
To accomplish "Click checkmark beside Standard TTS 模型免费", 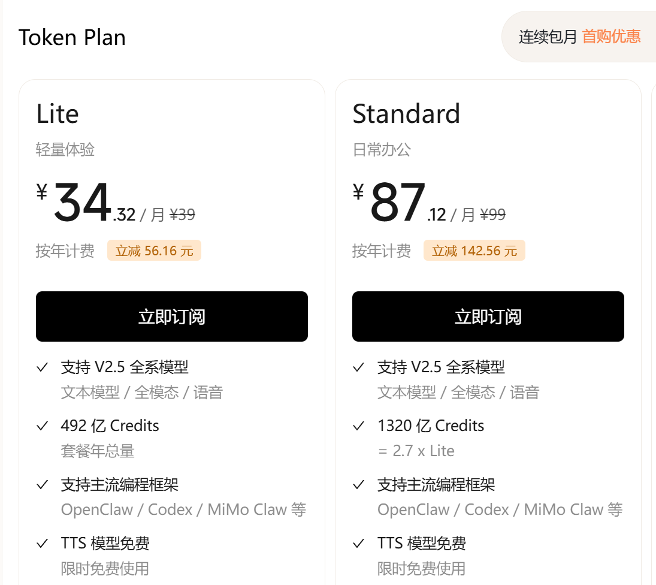I will [x=358, y=543].
